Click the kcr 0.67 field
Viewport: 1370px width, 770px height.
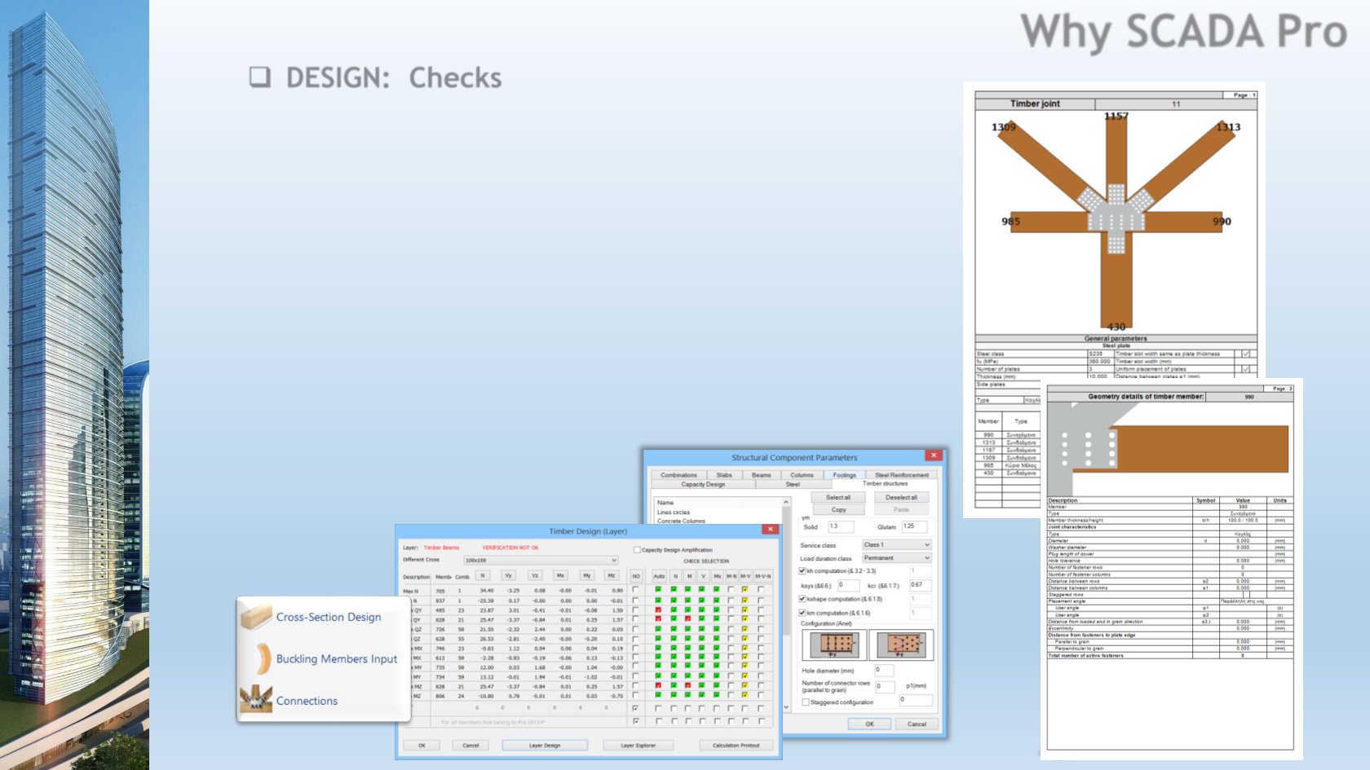pos(920,585)
